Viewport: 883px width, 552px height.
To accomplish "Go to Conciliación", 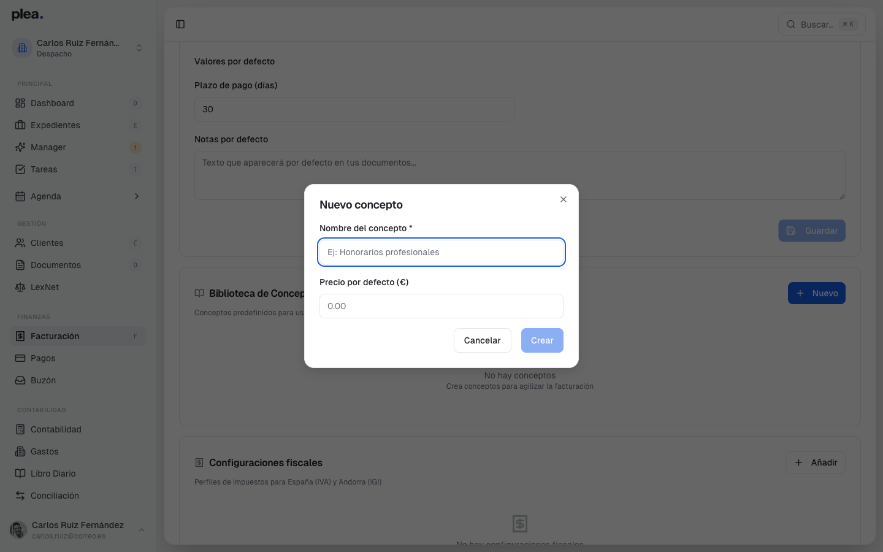I will click(78, 496).
